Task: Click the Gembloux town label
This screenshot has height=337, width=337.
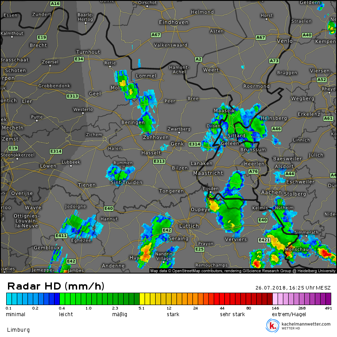Action: click(47, 248)
